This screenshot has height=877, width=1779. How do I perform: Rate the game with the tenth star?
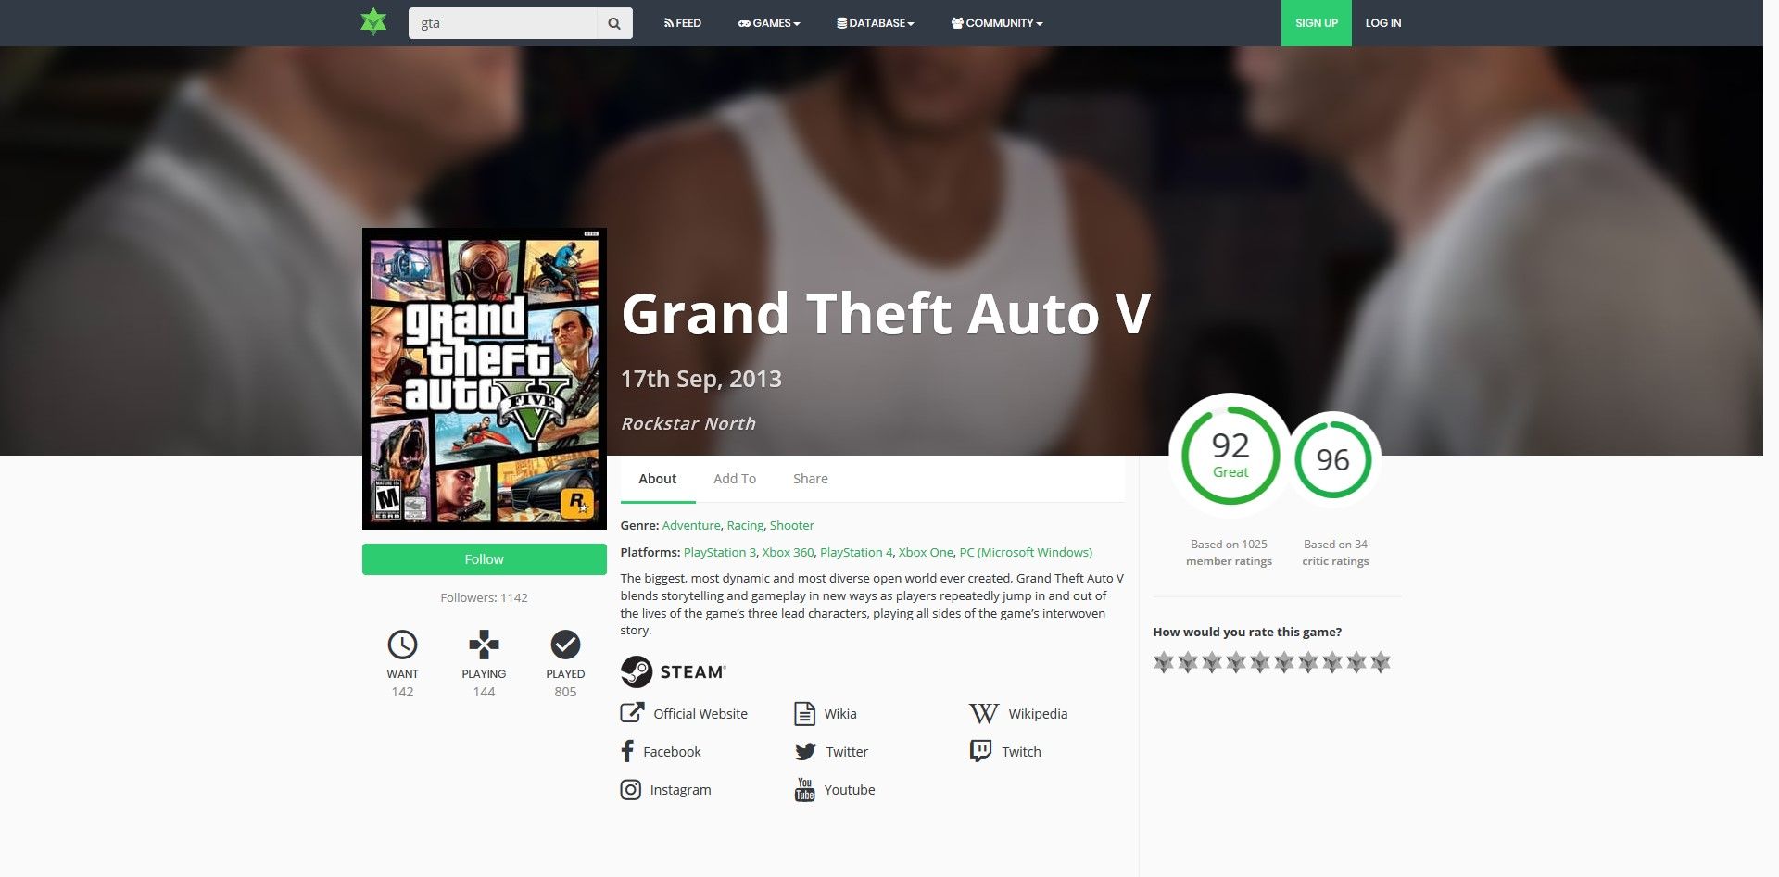[x=1381, y=662]
